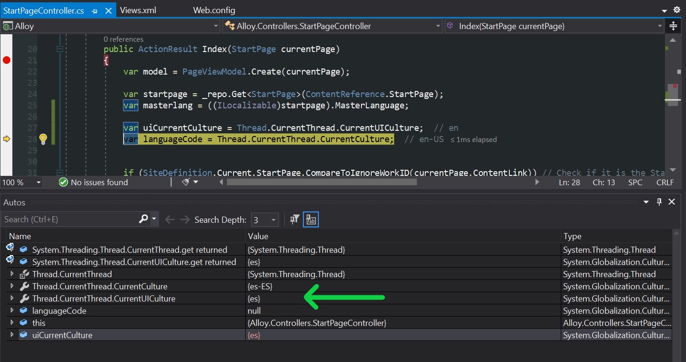Expand the Thread.CurrentThread.CurrentCulture row

(12, 286)
